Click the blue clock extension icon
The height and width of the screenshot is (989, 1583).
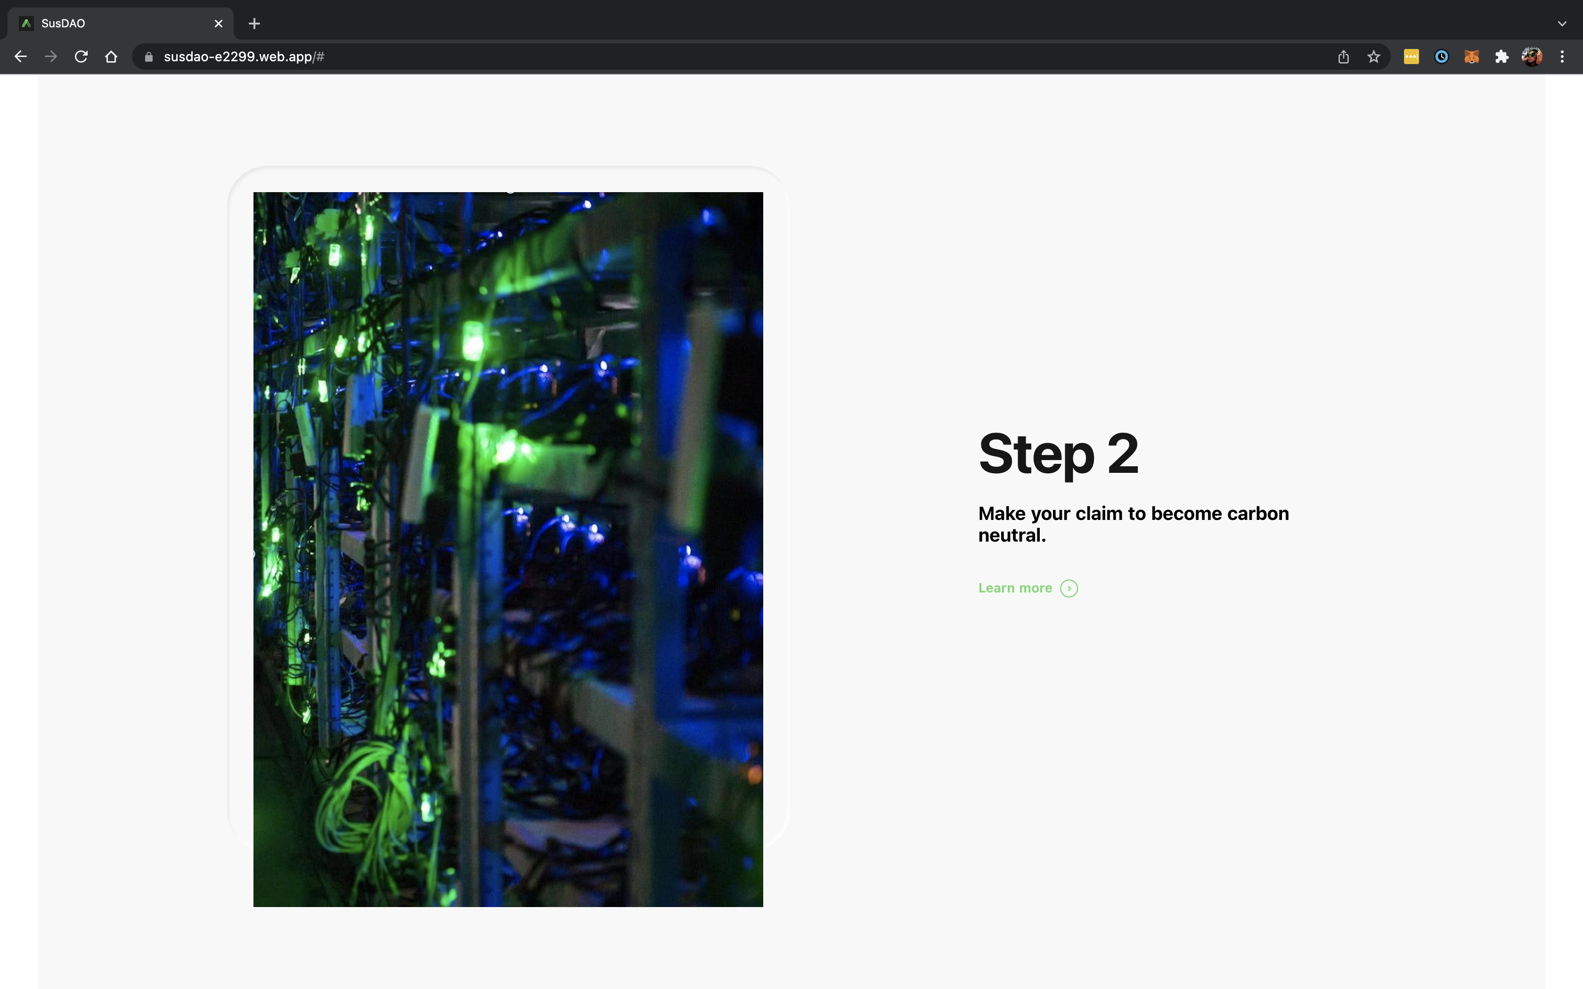1441,57
